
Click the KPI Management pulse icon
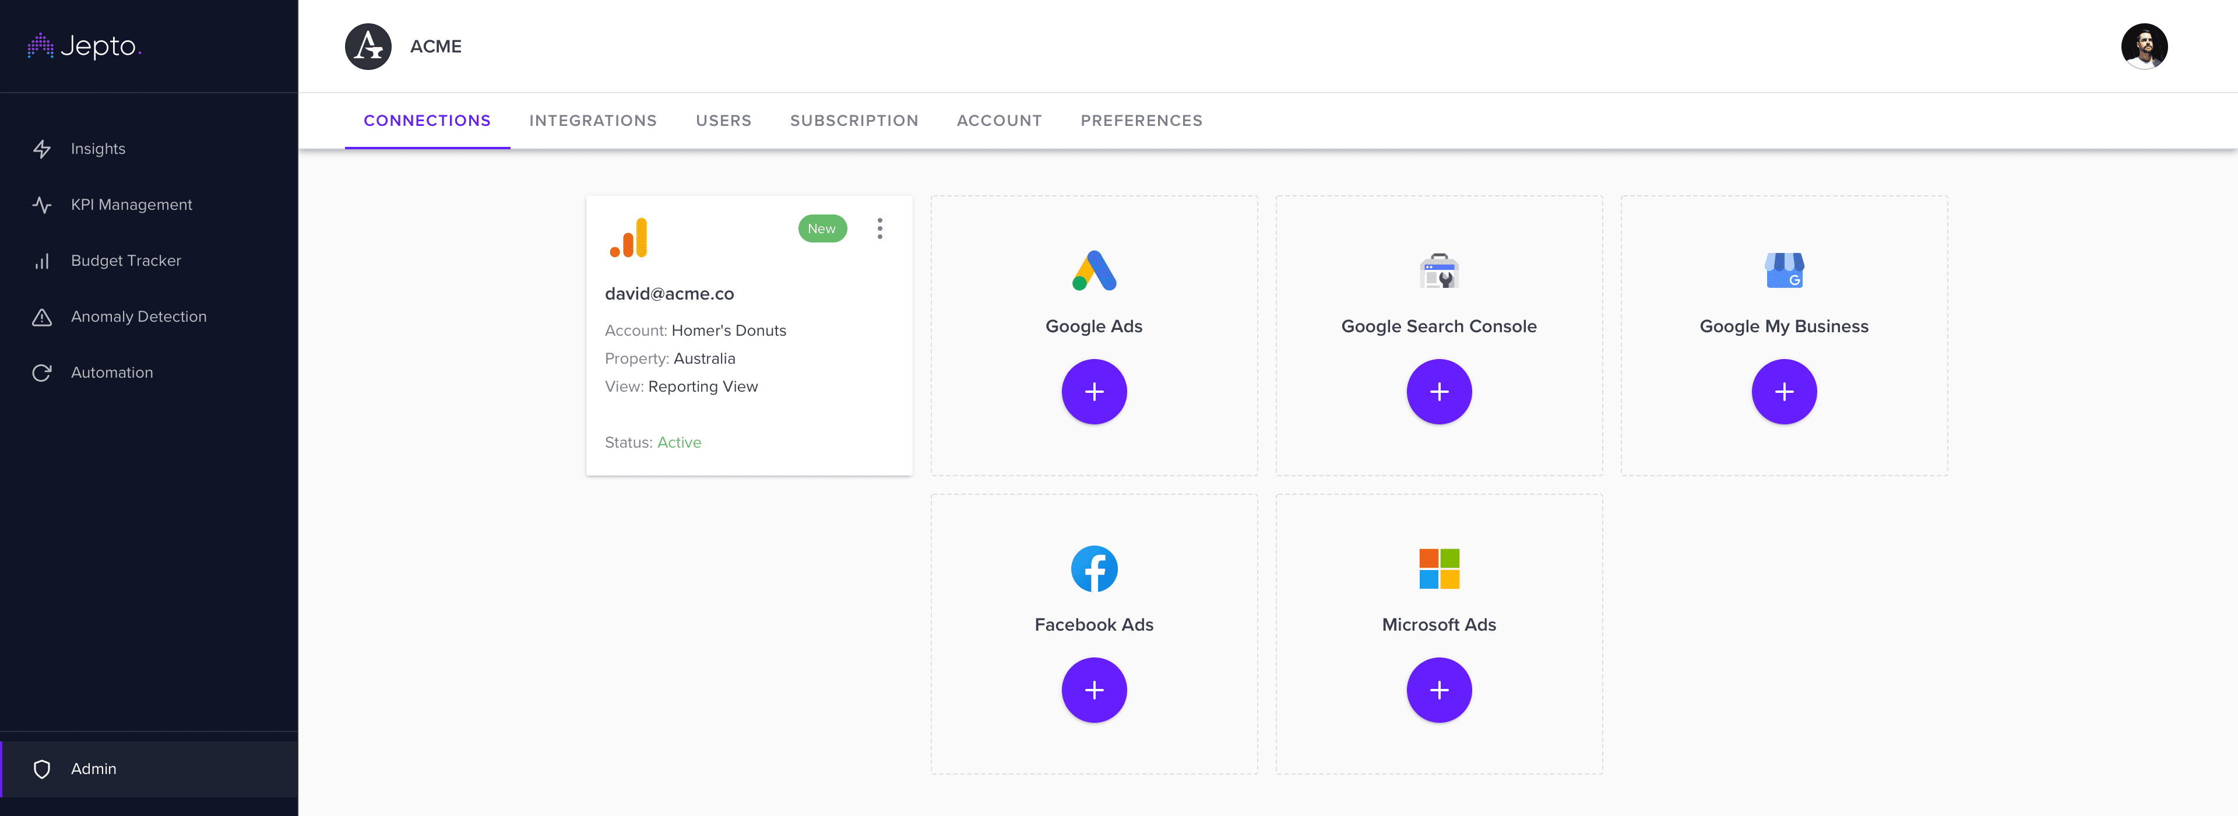[42, 205]
